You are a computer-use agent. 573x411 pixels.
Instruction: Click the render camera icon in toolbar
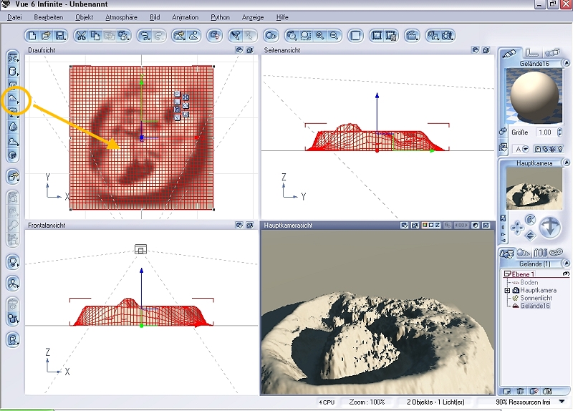(447, 36)
